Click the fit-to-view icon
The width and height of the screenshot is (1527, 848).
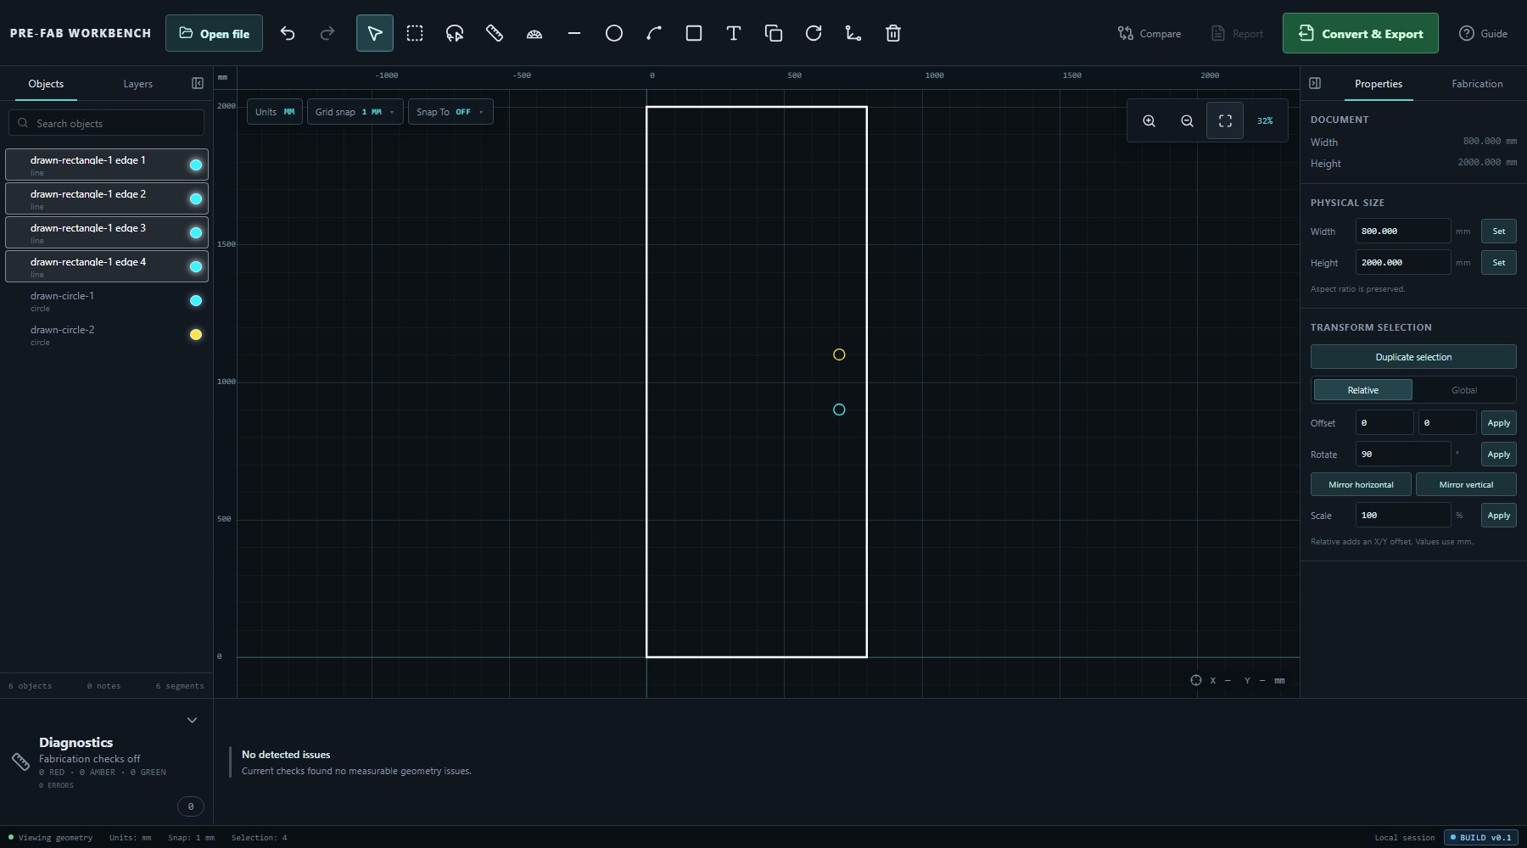(1225, 121)
